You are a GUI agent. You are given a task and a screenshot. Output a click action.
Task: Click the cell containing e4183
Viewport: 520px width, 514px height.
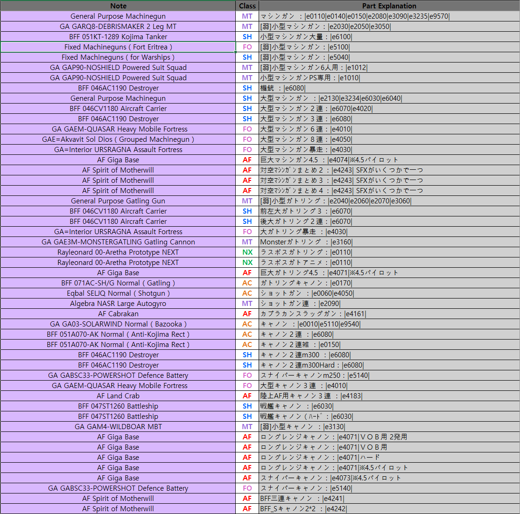[x=389, y=396]
